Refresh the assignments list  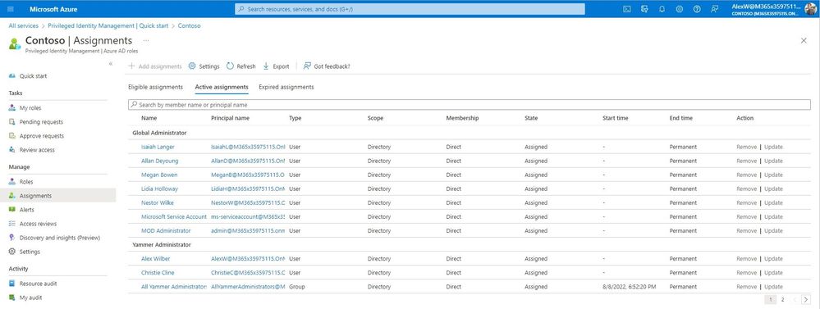click(241, 66)
